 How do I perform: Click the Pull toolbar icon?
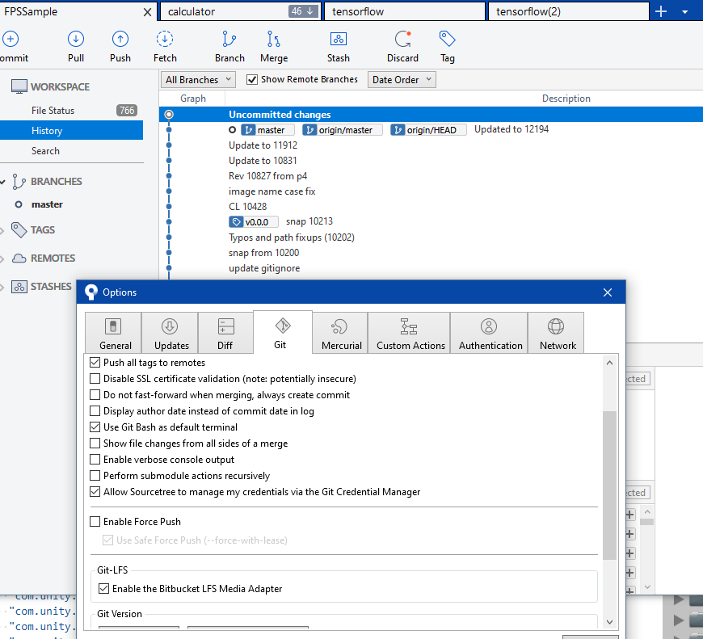point(76,39)
